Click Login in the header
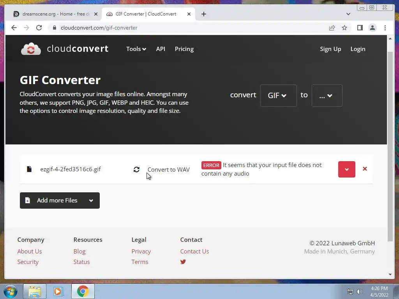The height and width of the screenshot is (299, 399). [358, 49]
